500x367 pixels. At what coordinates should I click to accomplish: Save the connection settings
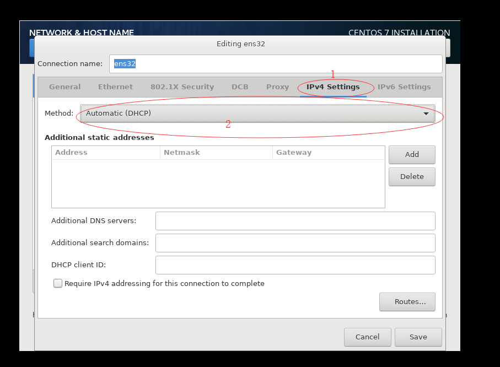[418, 337]
